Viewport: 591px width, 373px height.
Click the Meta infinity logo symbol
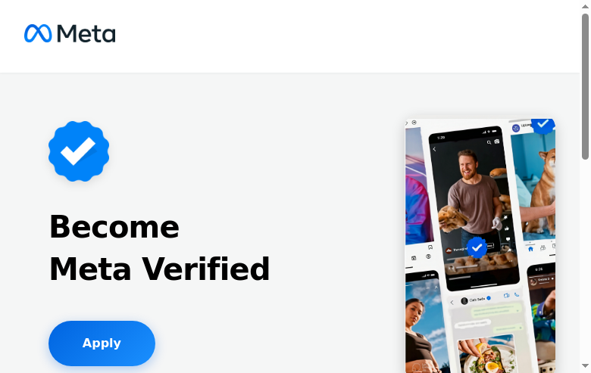click(x=38, y=33)
